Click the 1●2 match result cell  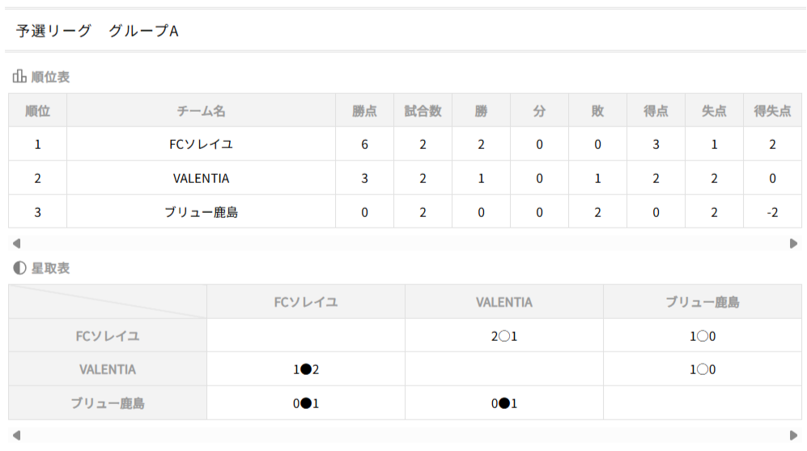click(x=305, y=369)
